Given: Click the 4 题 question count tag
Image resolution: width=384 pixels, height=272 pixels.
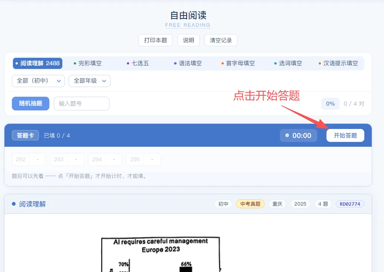Looking at the screenshot, I should (x=323, y=204).
